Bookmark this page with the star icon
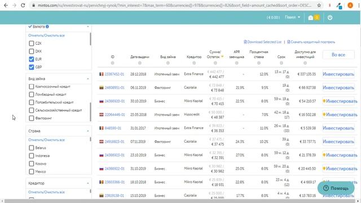This screenshot has width=361, height=203. pyautogui.click(x=319, y=5)
